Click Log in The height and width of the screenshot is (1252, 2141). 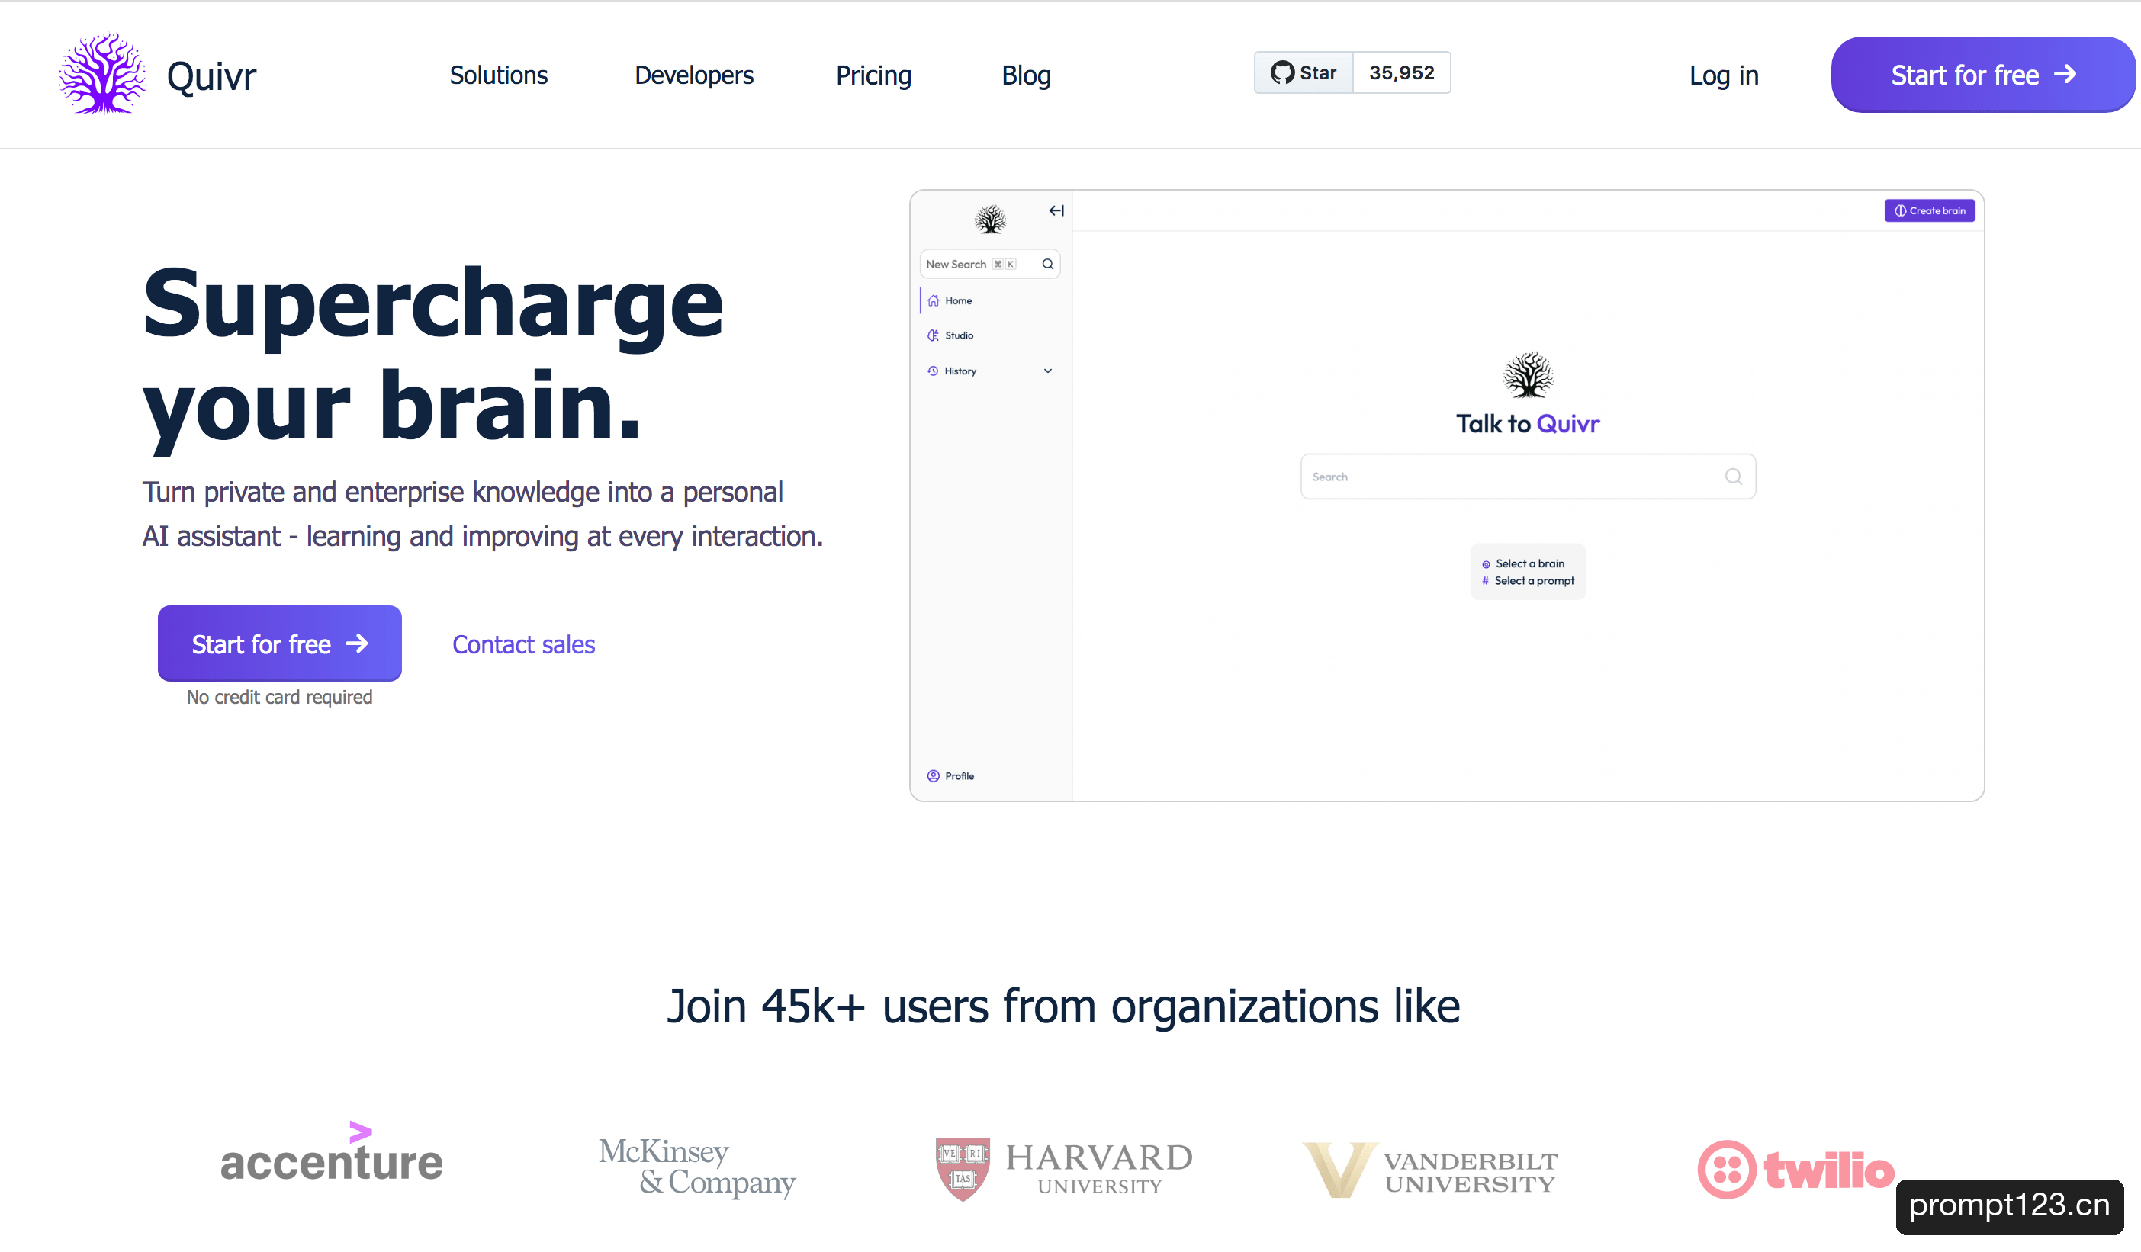click(x=1724, y=75)
